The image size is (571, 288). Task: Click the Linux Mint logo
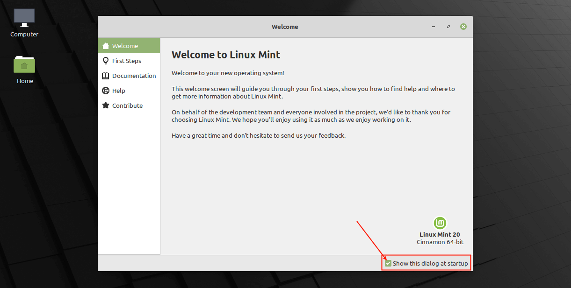tap(440, 223)
